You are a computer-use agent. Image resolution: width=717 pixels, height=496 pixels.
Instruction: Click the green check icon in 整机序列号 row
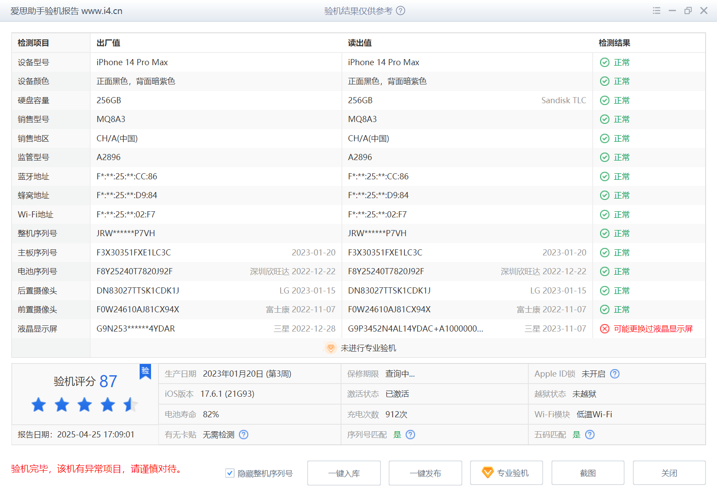605,233
